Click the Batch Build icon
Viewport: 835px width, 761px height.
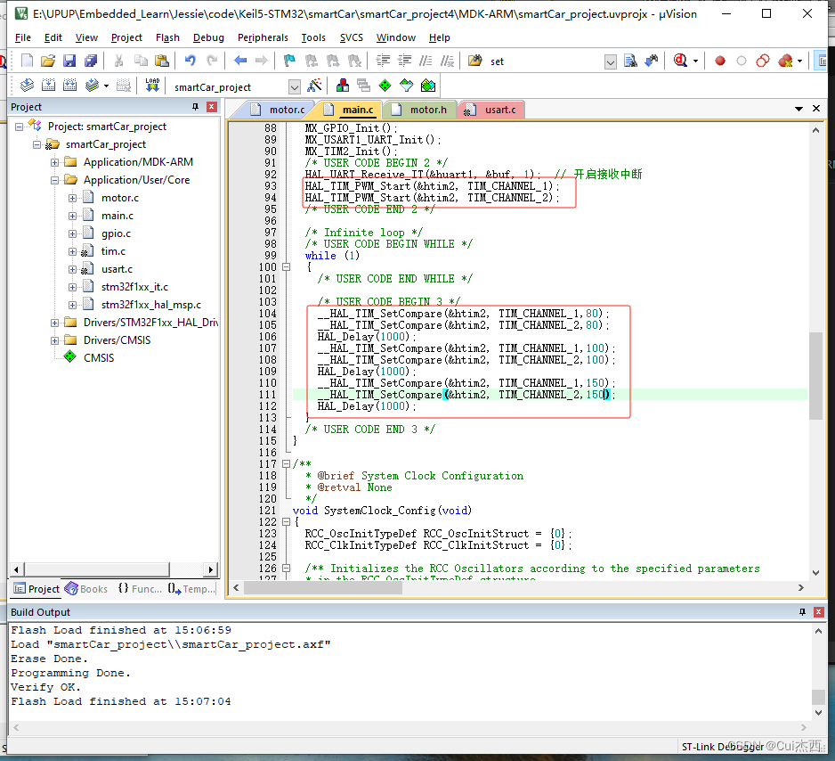tap(92, 86)
